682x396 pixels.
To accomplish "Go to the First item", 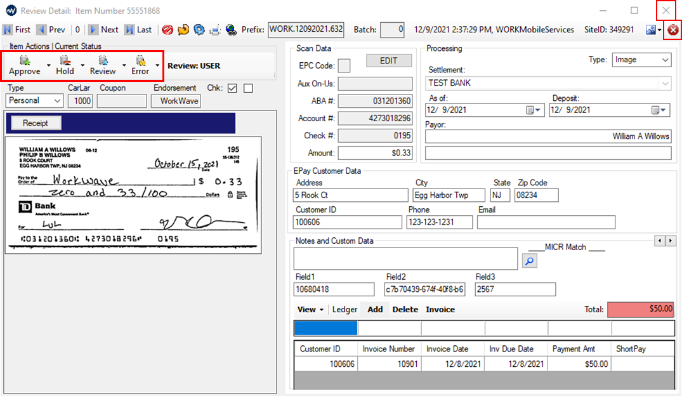I will 17,30.
